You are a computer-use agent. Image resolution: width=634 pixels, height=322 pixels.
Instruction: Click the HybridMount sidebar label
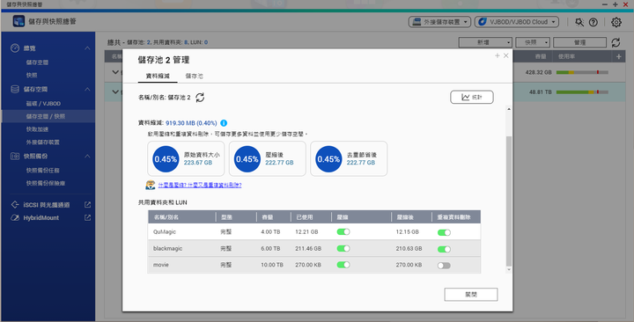click(41, 218)
